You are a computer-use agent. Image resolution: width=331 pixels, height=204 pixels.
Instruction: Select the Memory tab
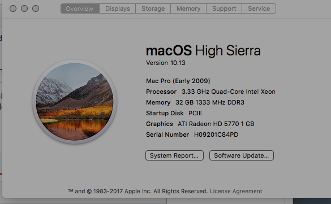(188, 8)
